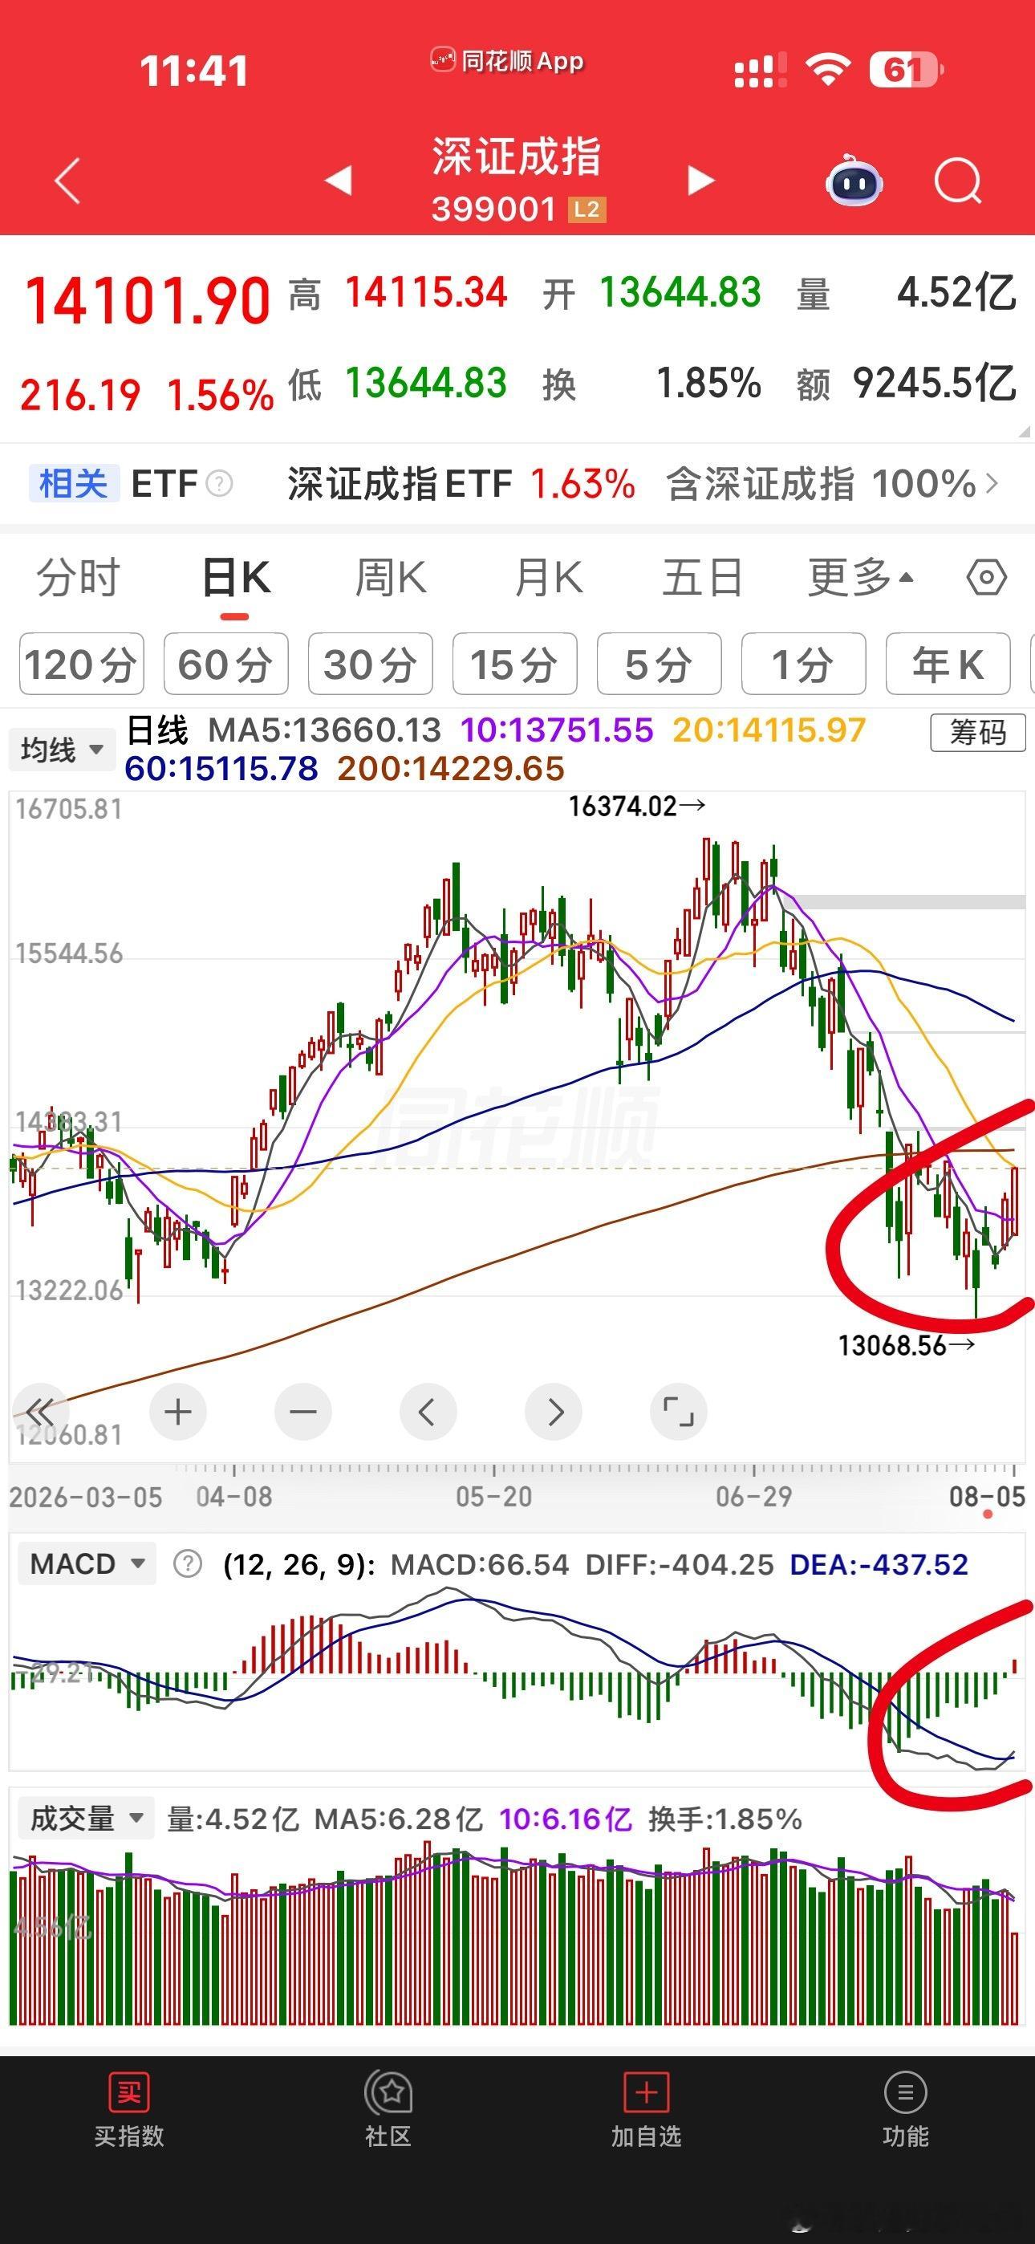Jump to earliest data with double-left arrows

click(x=40, y=1411)
